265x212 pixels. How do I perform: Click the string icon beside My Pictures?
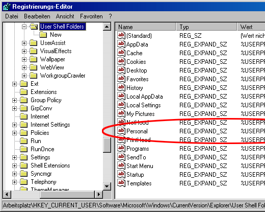(121, 113)
